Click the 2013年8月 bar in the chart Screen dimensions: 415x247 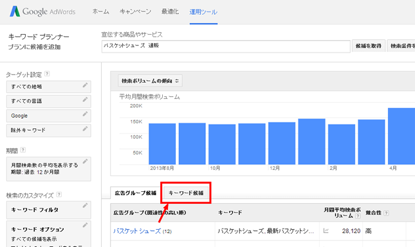(162, 144)
